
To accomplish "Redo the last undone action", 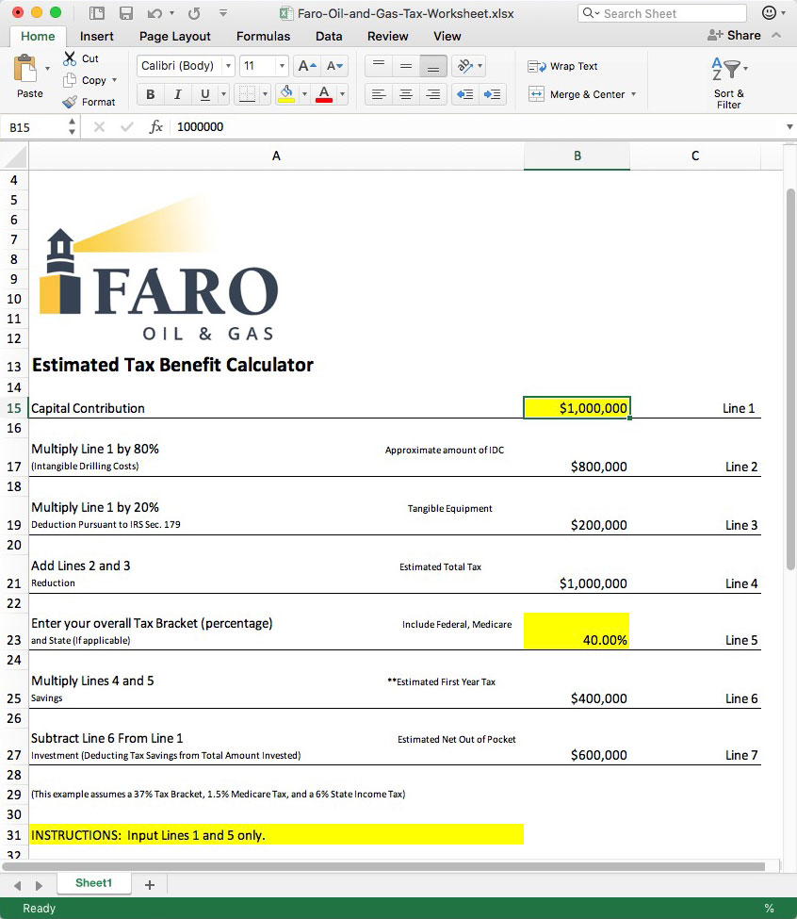I will tap(194, 13).
